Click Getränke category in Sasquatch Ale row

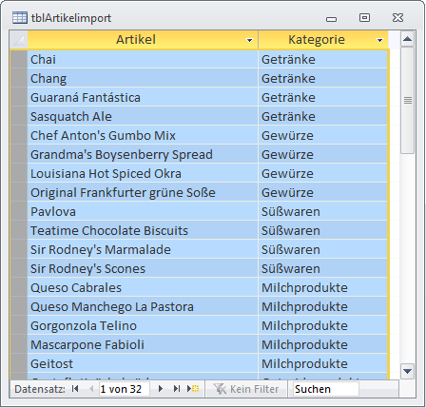(323, 116)
